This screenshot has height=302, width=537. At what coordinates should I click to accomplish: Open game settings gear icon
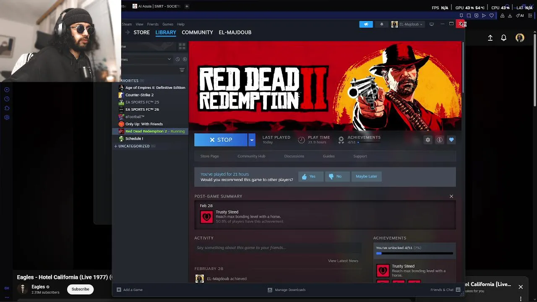[x=428, y=140]
